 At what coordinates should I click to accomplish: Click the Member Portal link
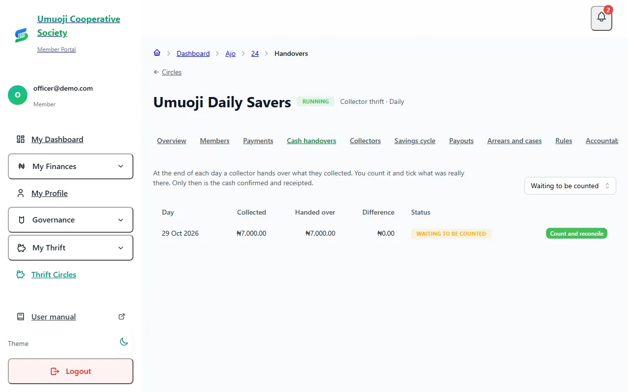pyautogui.click(x=56, y=49)
